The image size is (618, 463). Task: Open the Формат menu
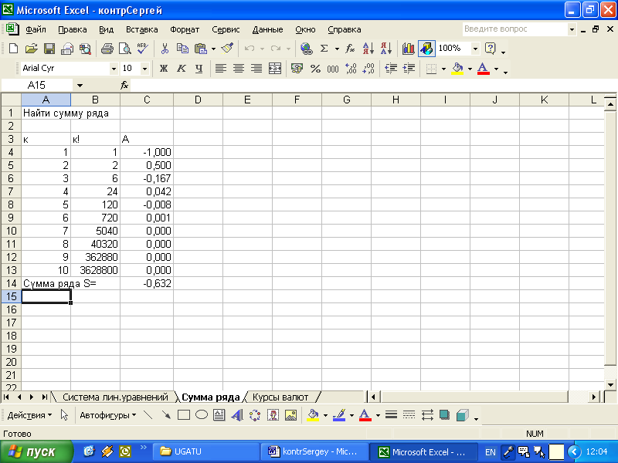185,29
